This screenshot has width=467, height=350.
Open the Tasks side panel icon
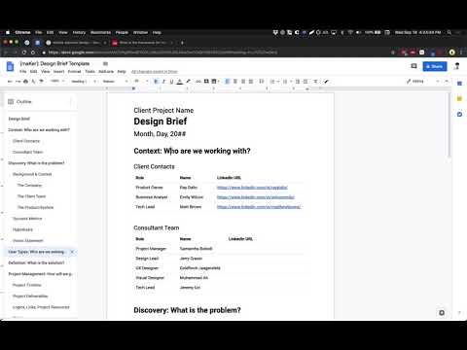(459, 115)
